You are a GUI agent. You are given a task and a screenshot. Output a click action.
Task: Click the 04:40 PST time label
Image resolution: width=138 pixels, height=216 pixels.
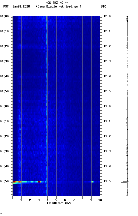click(4, 76)
